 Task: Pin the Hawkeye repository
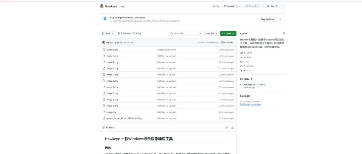tap(216, 6)
